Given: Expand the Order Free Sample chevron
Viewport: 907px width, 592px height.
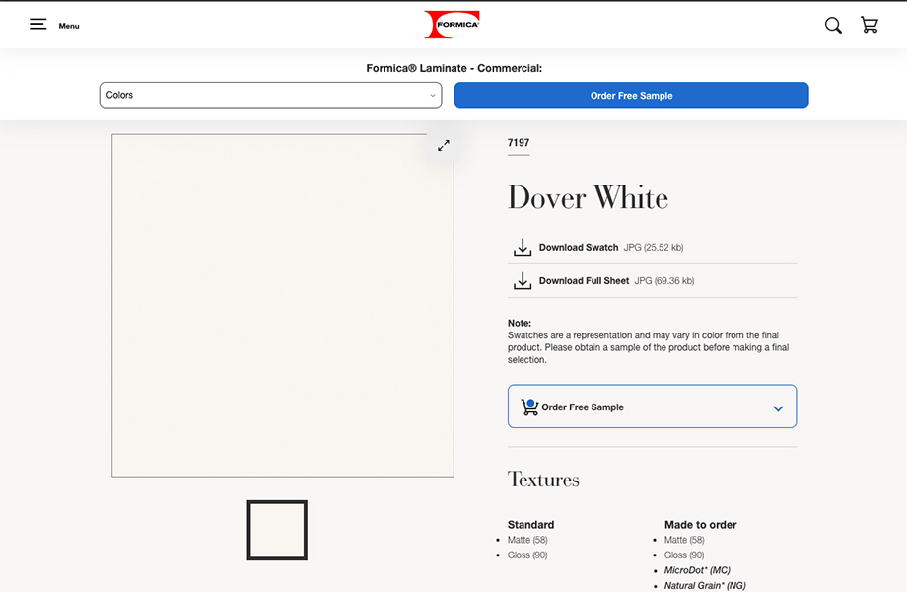Looking at the screenshot, I should point(778,408).
